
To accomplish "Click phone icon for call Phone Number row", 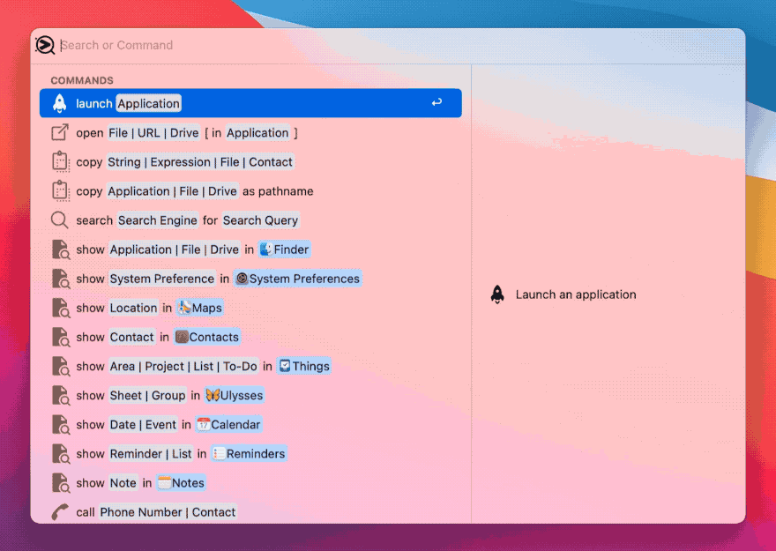I will click(60, 512).
